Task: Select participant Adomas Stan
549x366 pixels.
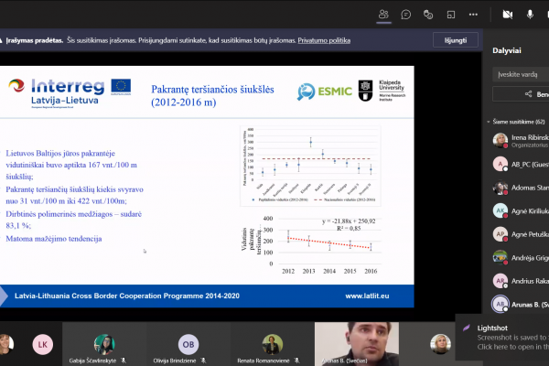Action: [520, 188]
